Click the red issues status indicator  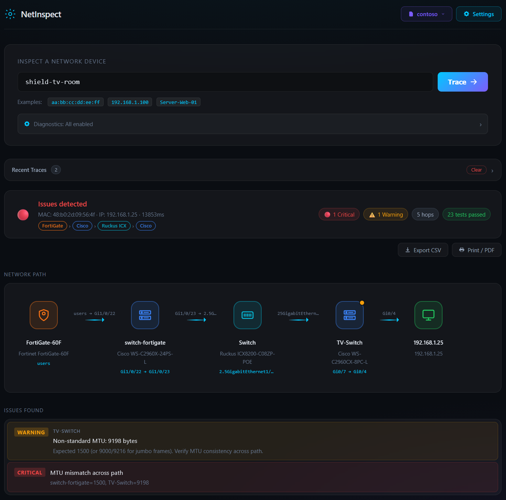23,215
